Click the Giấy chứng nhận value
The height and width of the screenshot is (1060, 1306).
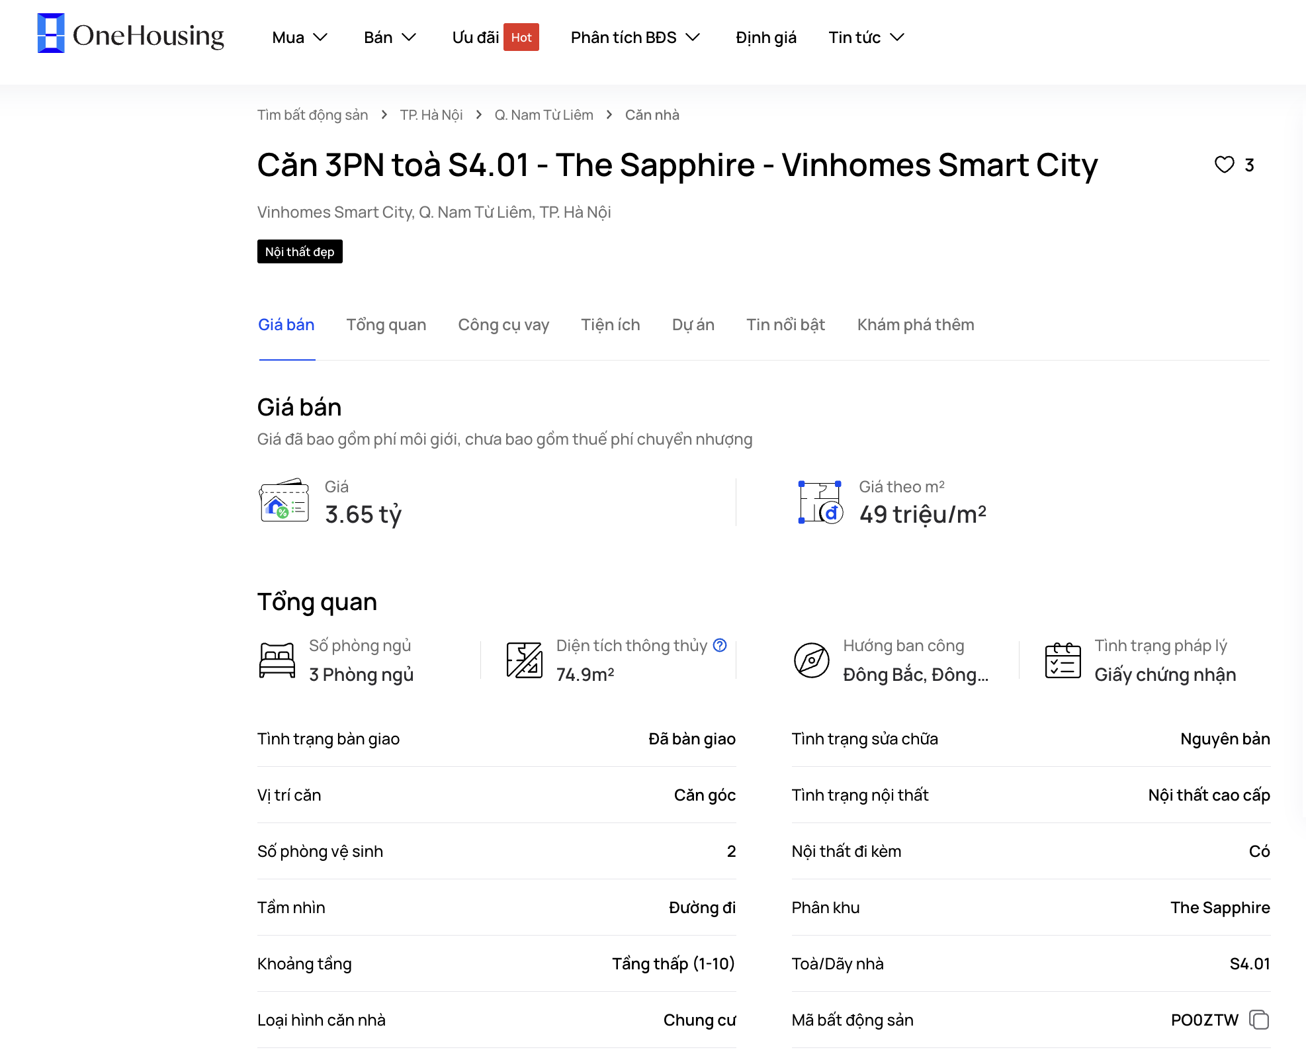coord(1165,674)
